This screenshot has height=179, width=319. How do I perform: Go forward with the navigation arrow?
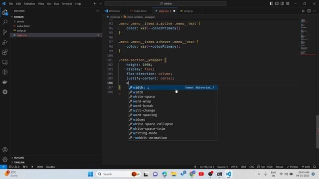[x=101, y=3]
